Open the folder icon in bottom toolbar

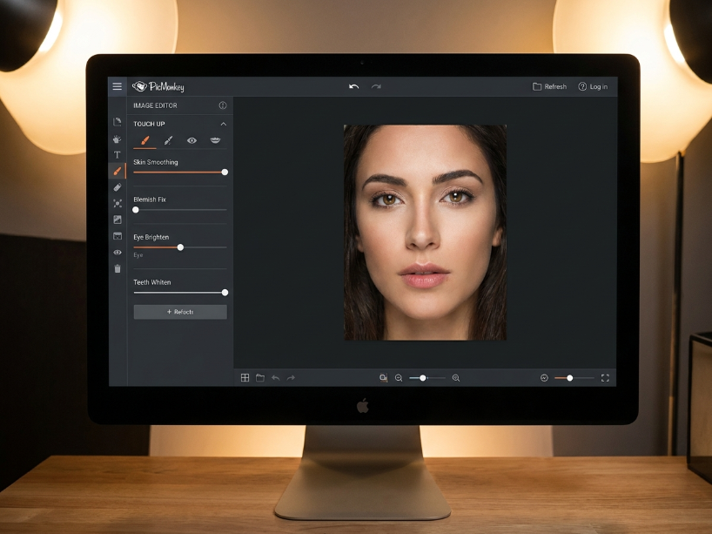260,378
